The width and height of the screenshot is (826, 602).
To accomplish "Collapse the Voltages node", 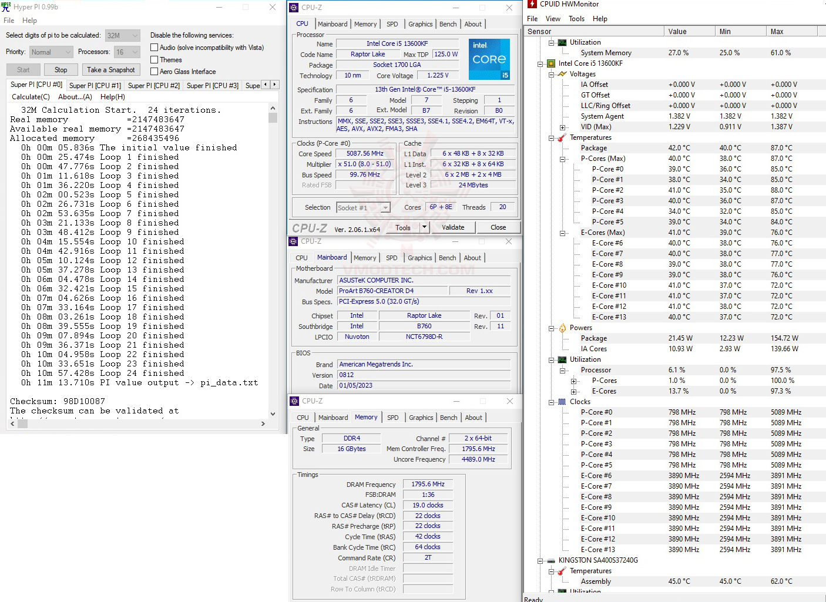I will [x=552, y=74].
